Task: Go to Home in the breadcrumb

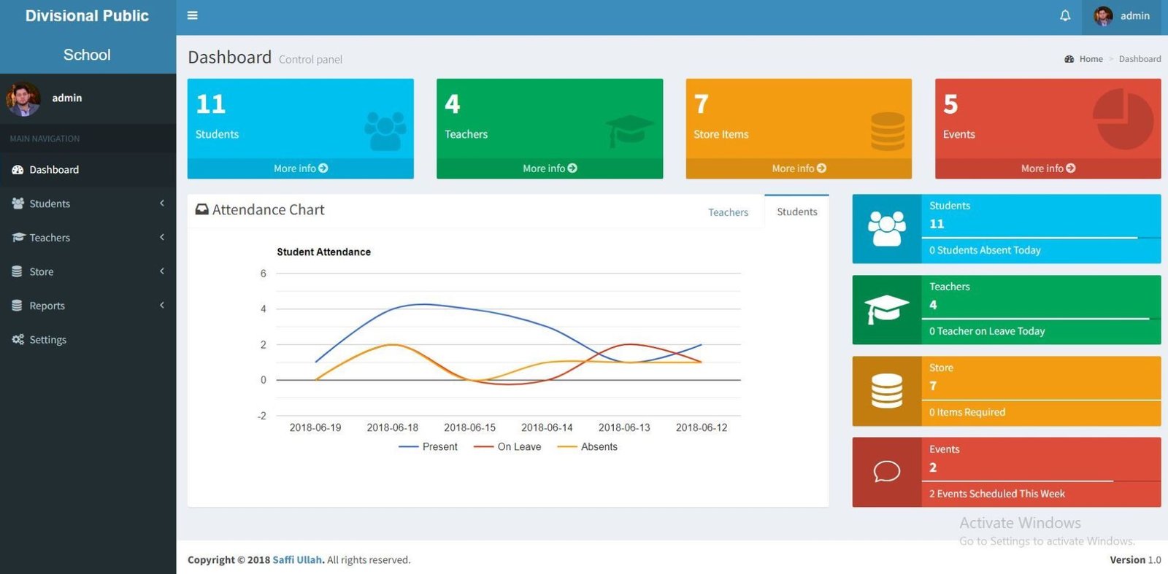Action: pyautogui.click(x=1091, y=59)
